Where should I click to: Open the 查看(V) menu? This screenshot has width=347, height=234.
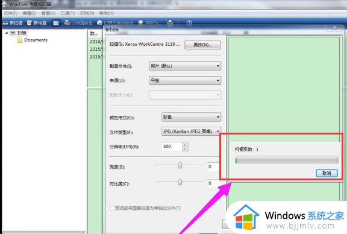(48, 13)
